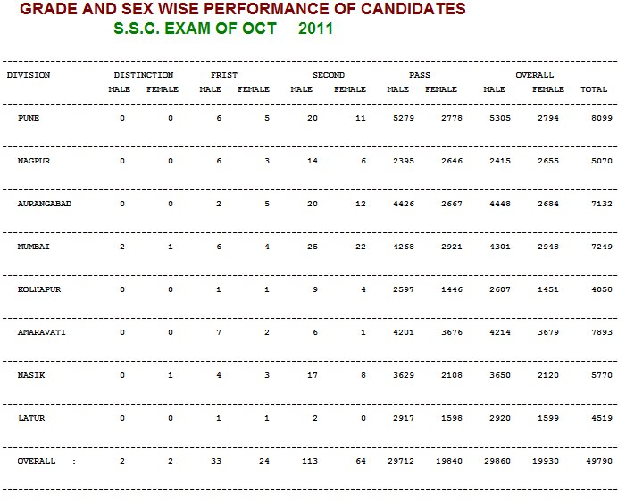Viewport: 626px width, 502px height.
Task: Select the FRIST column header
Action: click(224, 75)
